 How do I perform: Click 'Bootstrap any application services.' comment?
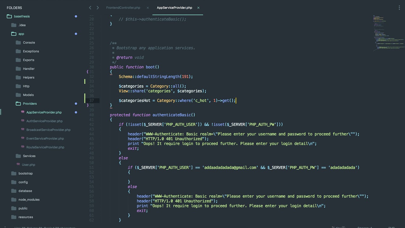(156, 48)
